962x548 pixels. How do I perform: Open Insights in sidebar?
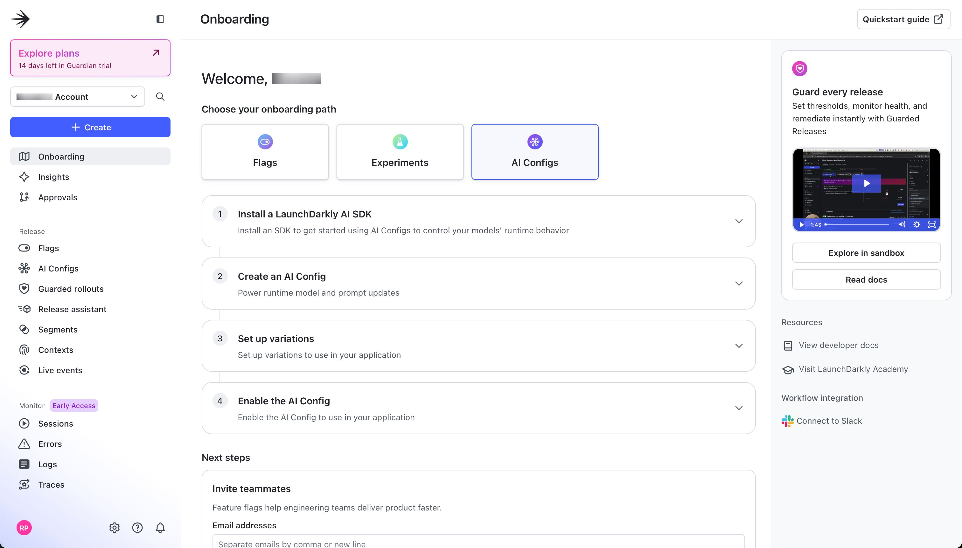click(x=90, y=177)
